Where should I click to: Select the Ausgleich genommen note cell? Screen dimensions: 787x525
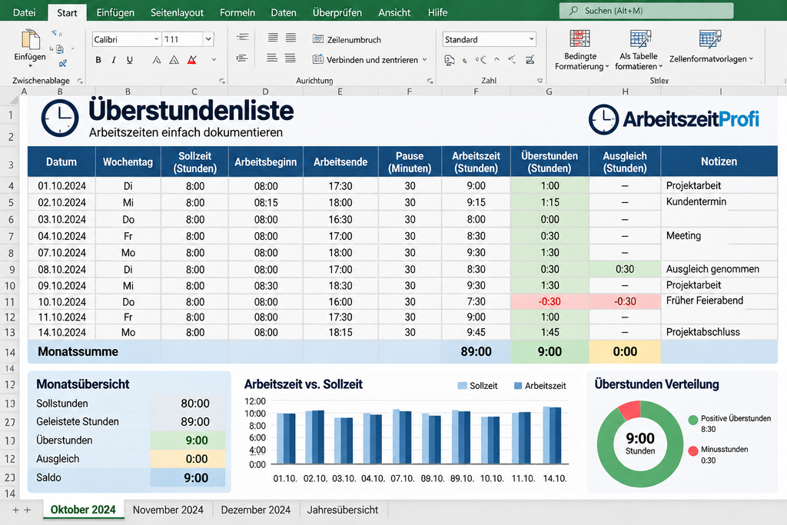click(719, 269)
